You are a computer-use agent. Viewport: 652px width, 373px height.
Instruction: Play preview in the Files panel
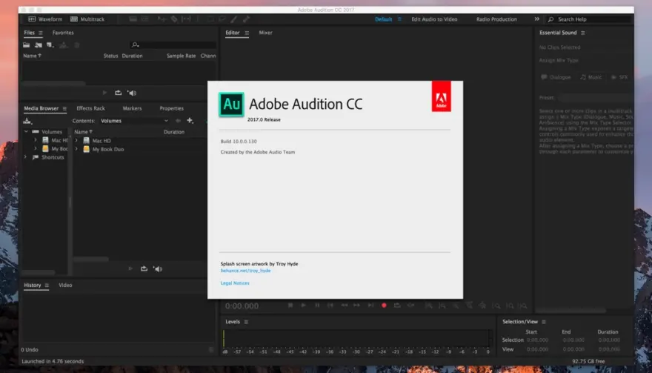[x=104, y=93]
